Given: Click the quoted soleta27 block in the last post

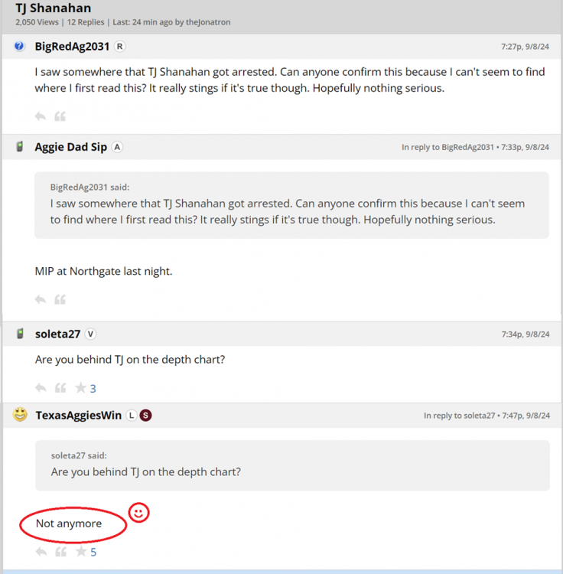Looking at the screenshot, I should click(291, 465).
